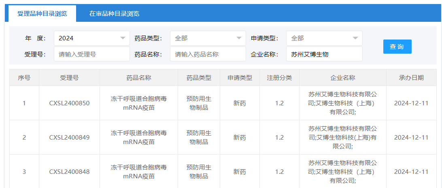Viewport: 442px width, 188px height.
Task: Click the 受理号 input field
Action: [x=92, y=54]
